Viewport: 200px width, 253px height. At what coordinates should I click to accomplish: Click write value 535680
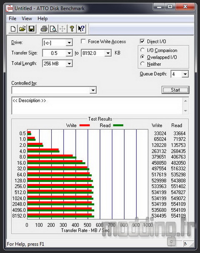point(159,210)
